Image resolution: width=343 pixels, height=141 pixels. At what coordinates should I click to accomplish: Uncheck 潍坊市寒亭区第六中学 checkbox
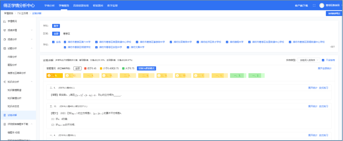(x=65, y=42)
